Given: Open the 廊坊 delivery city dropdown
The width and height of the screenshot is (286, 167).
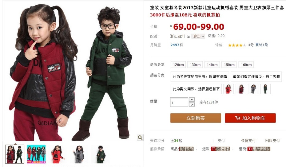Looking at the screenshot, I should pyautogui.click(x=198, y=36).
